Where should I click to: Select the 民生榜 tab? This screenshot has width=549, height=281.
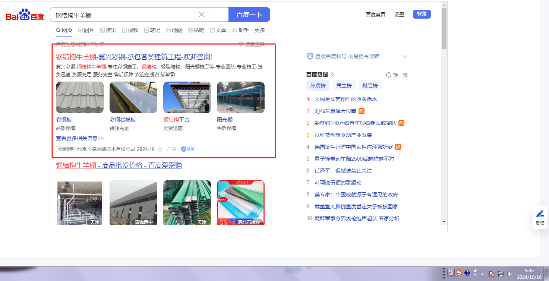click(x=344, y=85)
